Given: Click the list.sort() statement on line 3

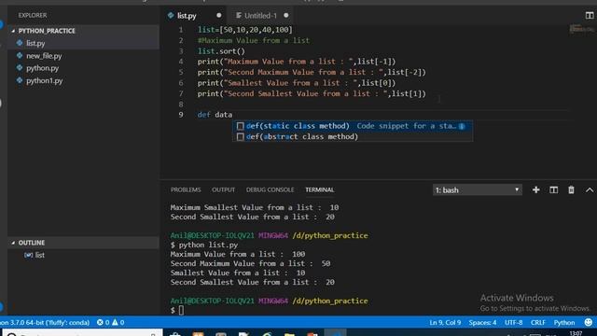Looking at the screenshot, I should (x=221, y=51).
